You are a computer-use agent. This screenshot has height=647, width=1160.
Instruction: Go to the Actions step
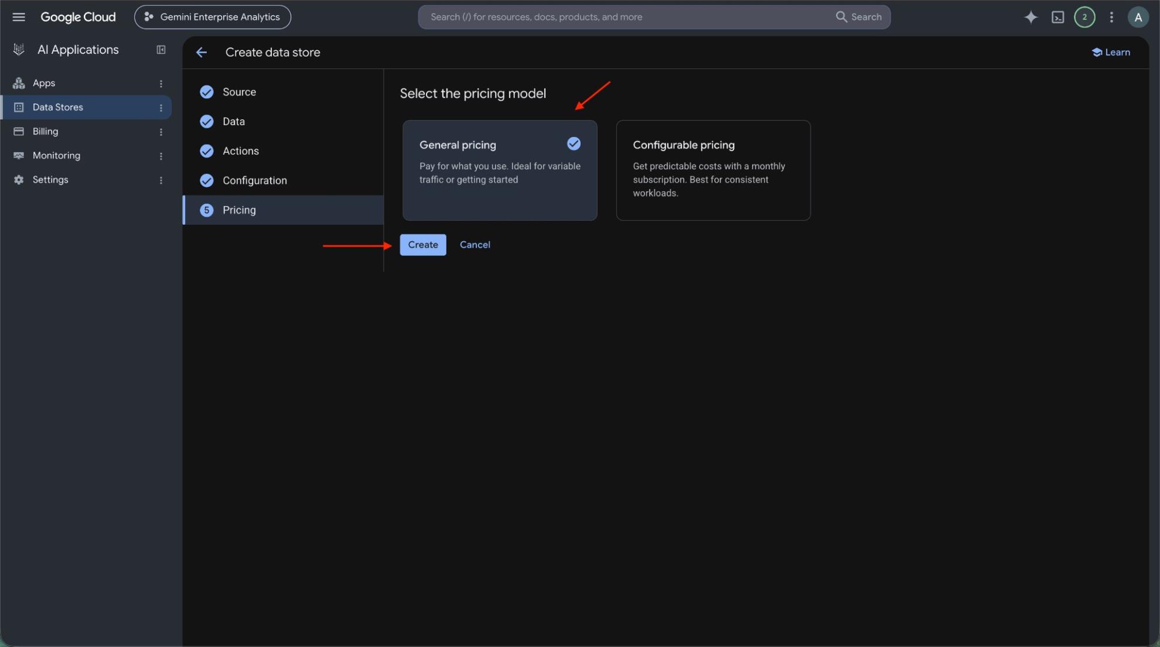tap(284, 150)
